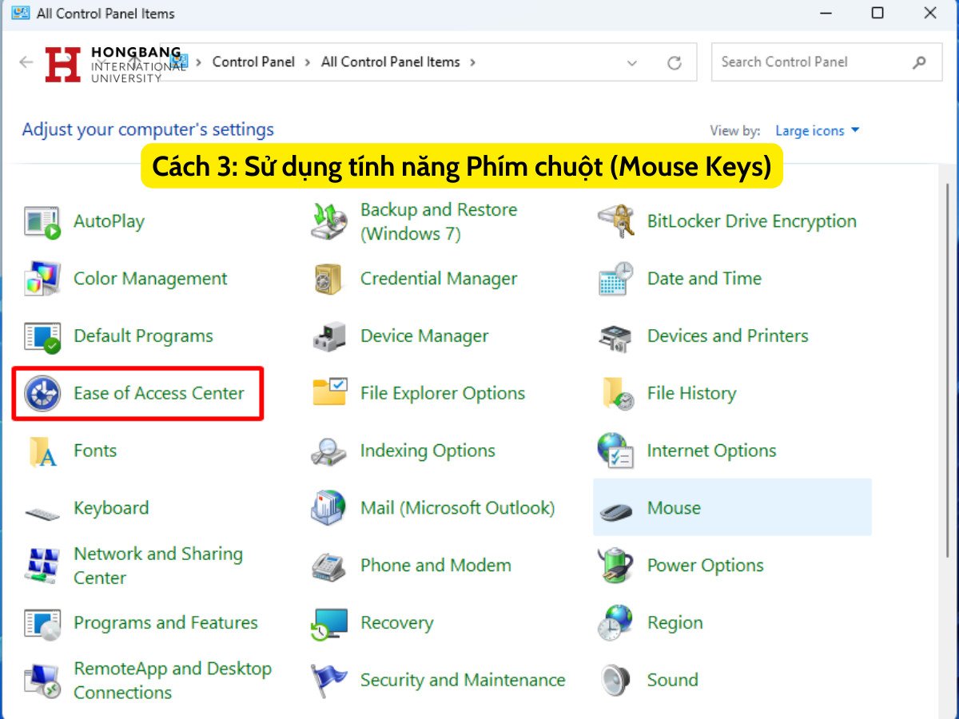The height and width of the screenshot is (719, 959).
Task: Open Security and Maintenance
Action: tap(463, 680)
